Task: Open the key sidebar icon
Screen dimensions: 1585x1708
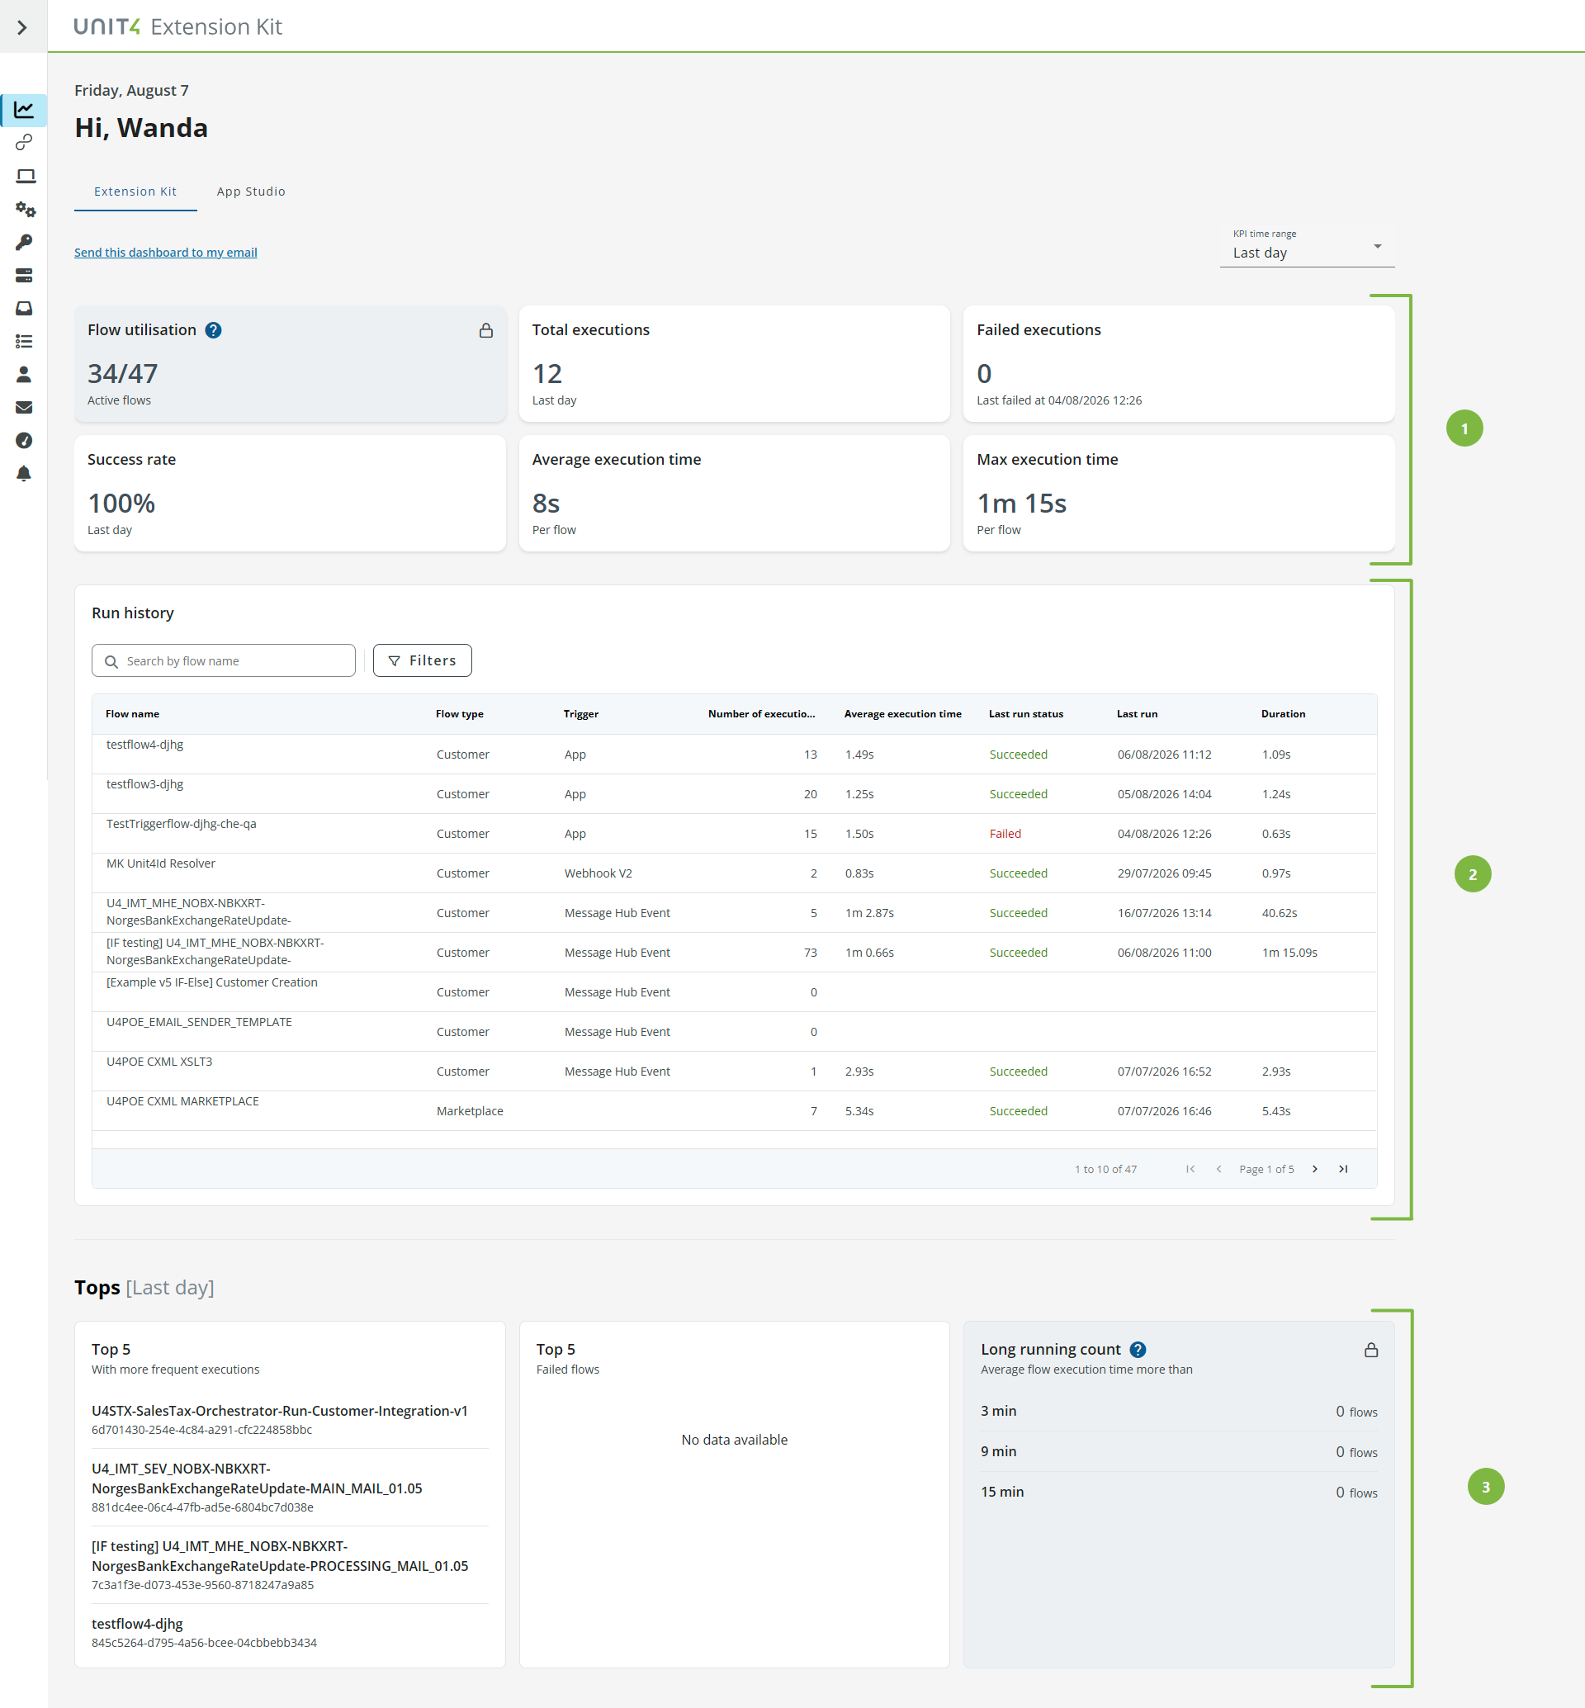Action: pyautogui.click(x=24, y=243)
